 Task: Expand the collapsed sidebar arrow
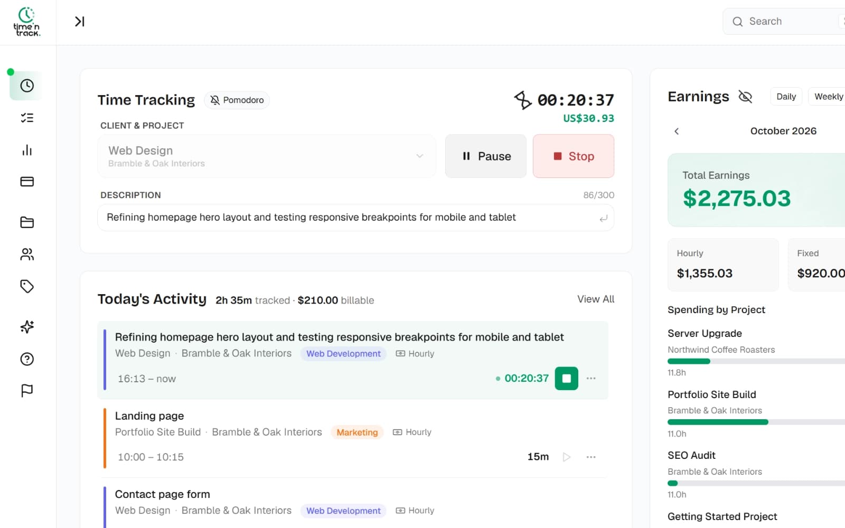coord(80,22)
